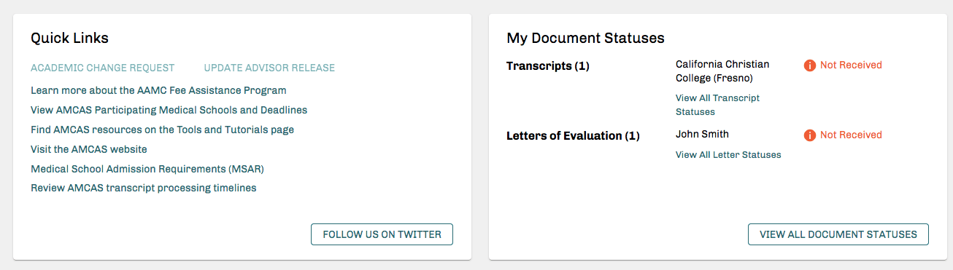Review AMCAS transcript processing timelines
953x270 pixels.
pyautogui.click(x=144, y=188)
